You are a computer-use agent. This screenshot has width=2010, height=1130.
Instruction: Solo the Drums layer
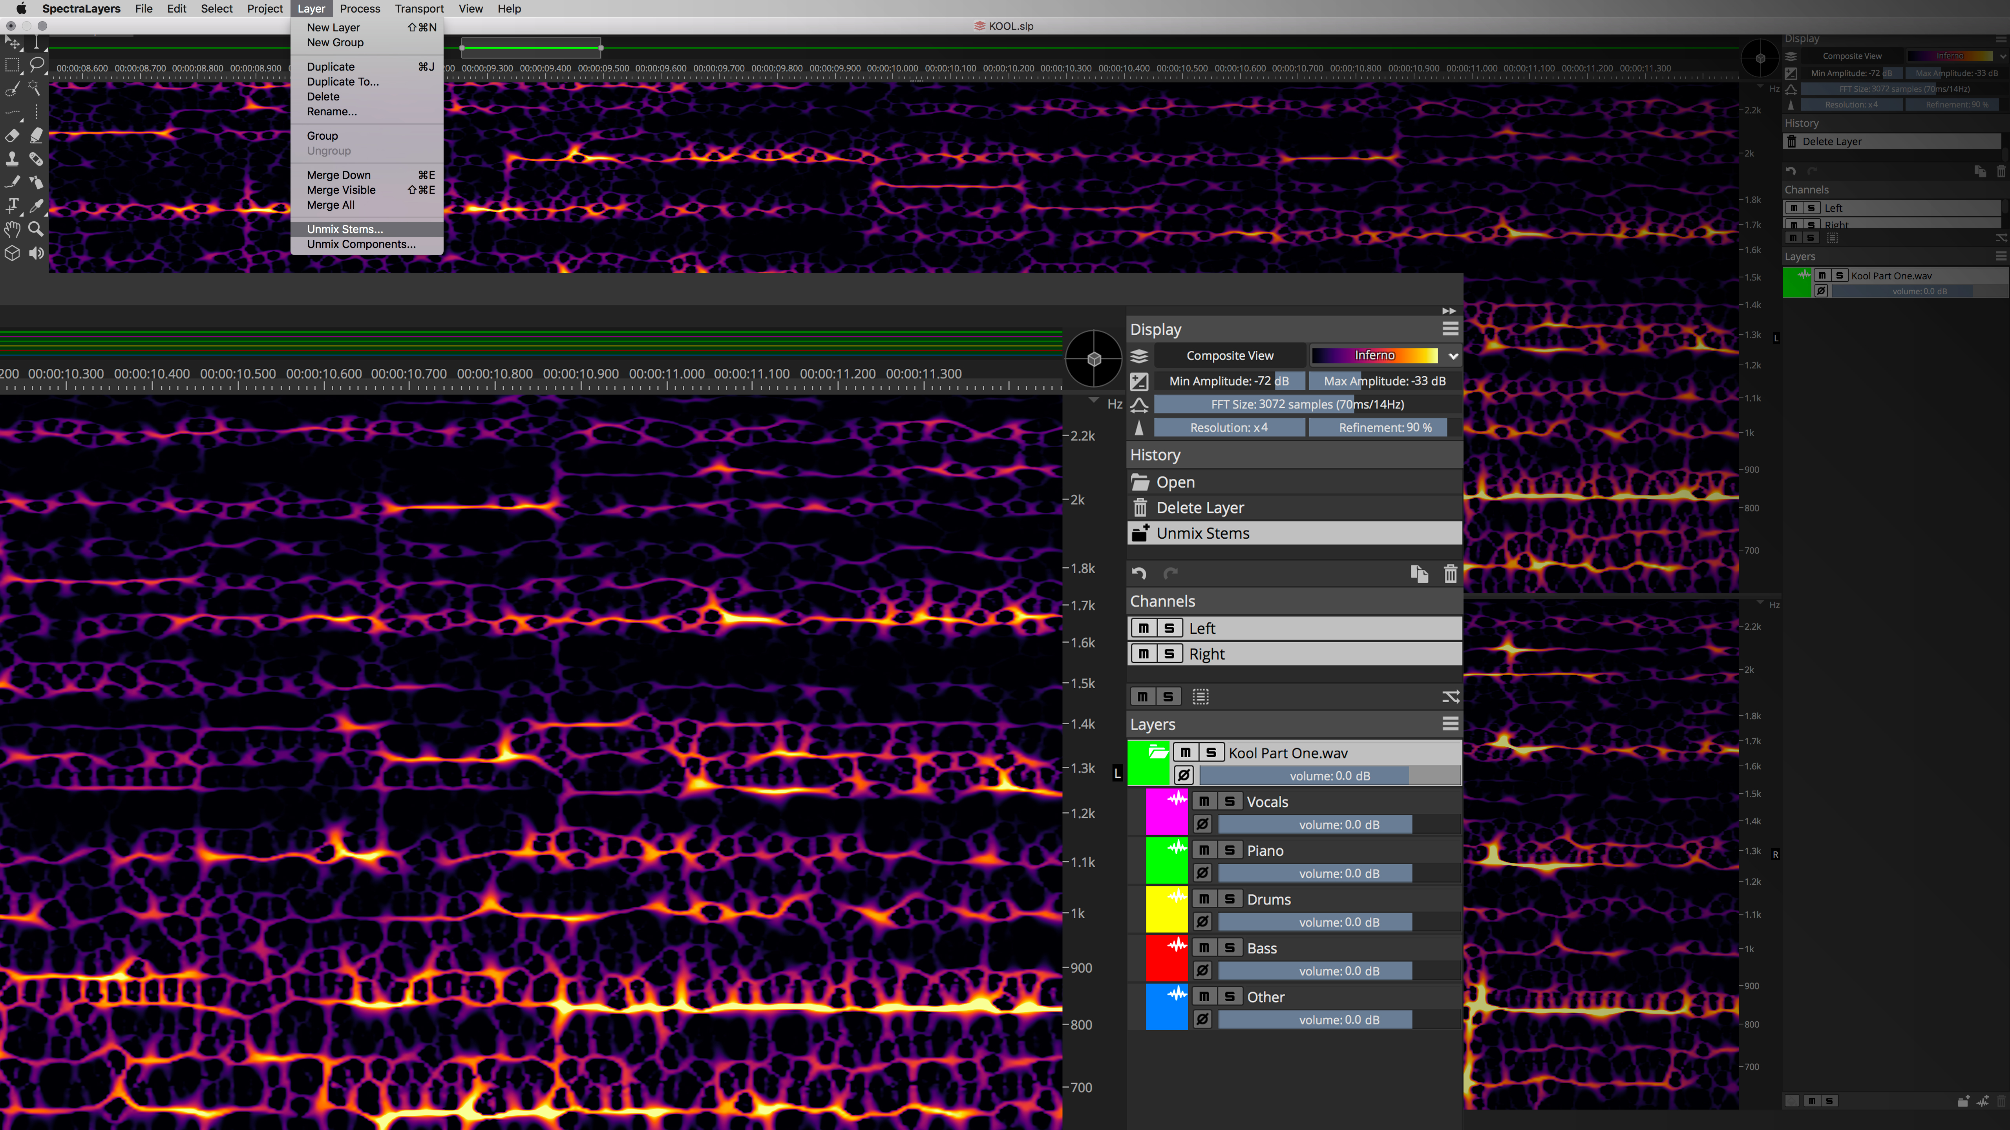(x=1230, y=899)
